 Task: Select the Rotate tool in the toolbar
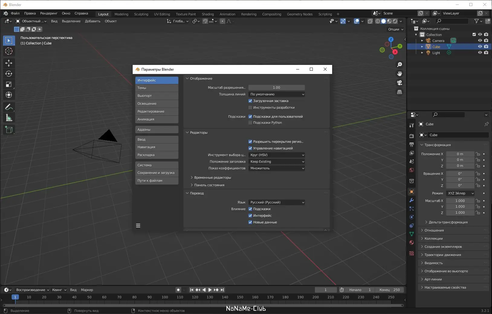tap(9, 74)
